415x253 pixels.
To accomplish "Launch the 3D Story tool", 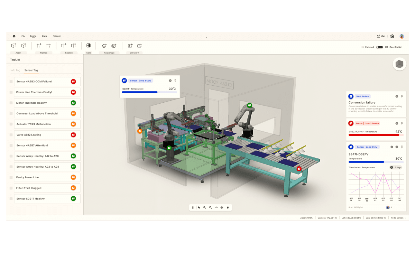I will coord(130,46).
